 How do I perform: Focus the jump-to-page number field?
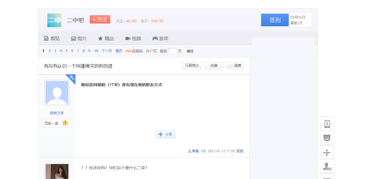click(172, 51)
